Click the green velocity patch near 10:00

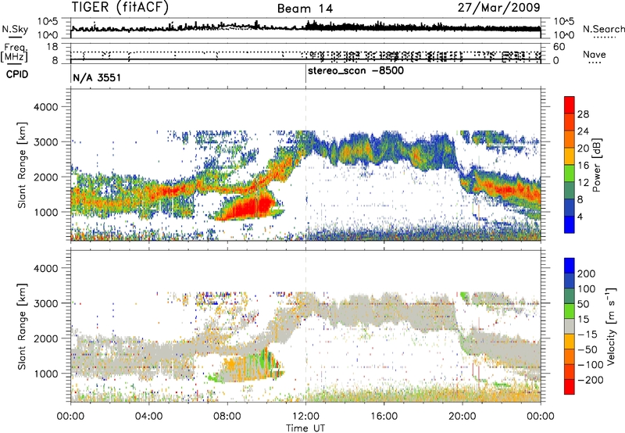(262, 359)
